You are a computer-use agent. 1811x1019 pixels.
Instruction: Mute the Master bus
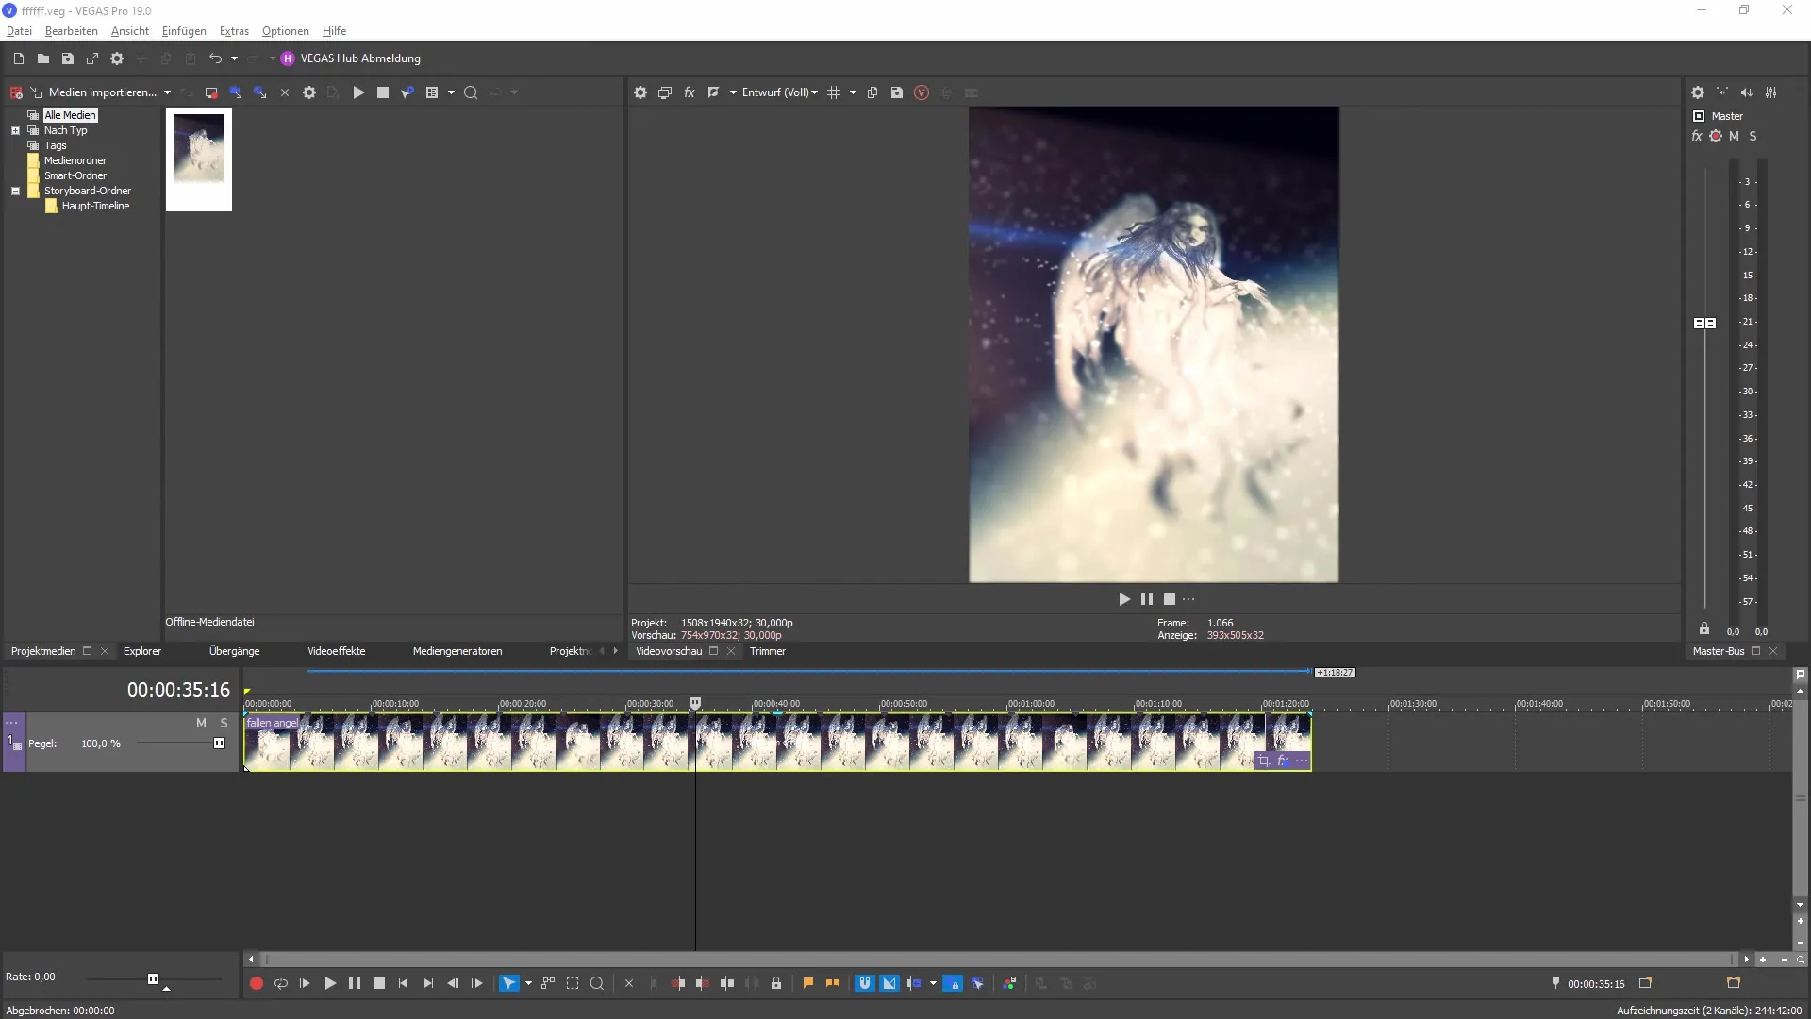1734,136
